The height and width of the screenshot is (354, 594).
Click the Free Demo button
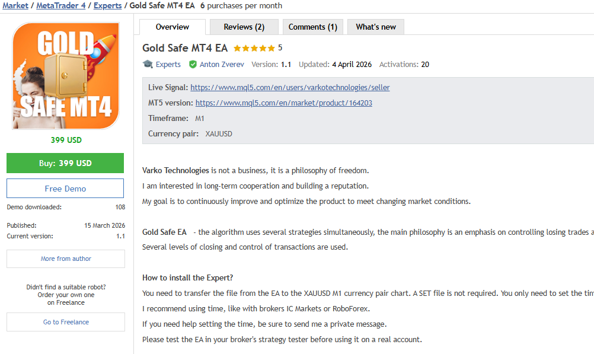click(65, 189)
